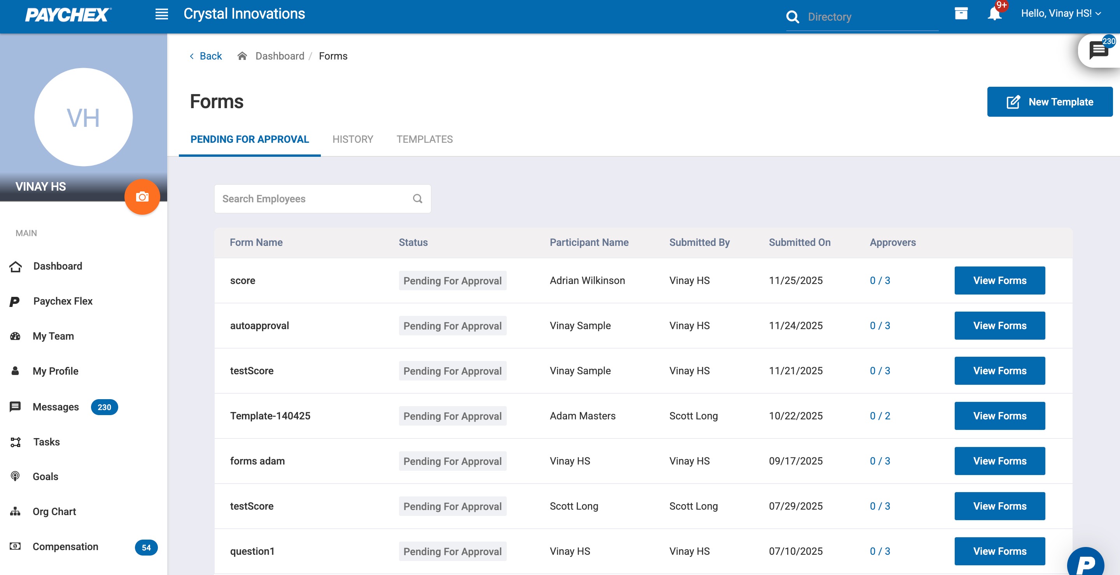Click the VH profile avatar circle
The image size is (1120, 575).
point(83,117)
